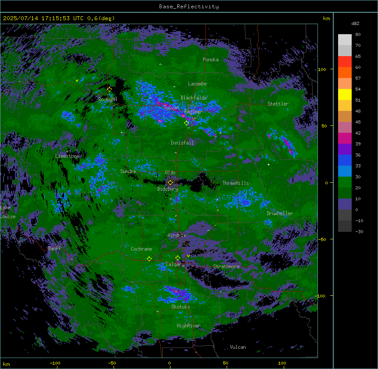Pick the slate 0-10 dBZ legend swatch

click(x=345, y=204)
